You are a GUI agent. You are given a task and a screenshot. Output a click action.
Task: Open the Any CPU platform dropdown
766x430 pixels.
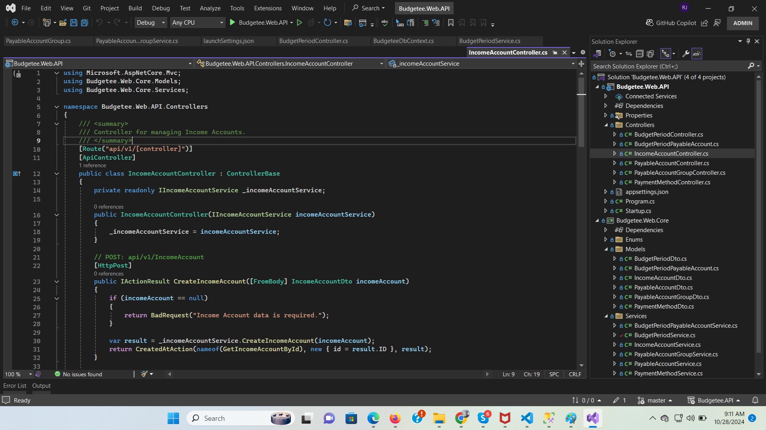221,23
